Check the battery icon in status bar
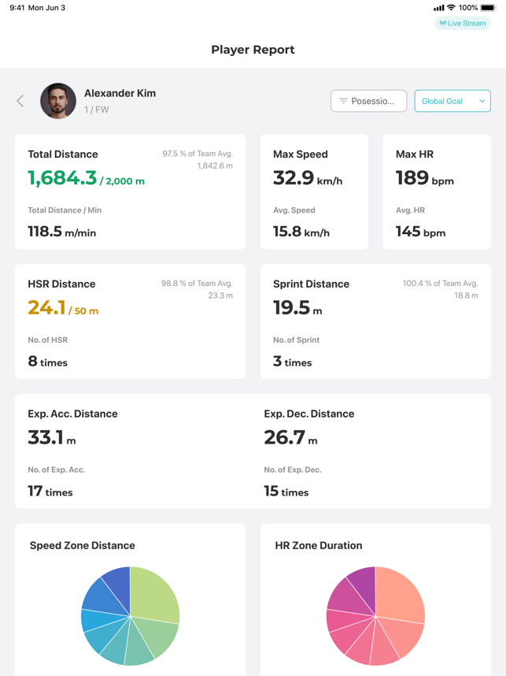506x676 pixels. click(x=489, y=8)
